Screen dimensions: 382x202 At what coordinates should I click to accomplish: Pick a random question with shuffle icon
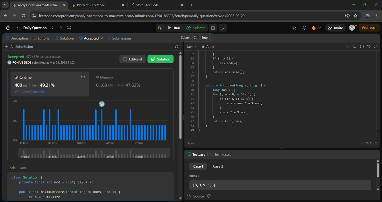click(x=69, y=28)
